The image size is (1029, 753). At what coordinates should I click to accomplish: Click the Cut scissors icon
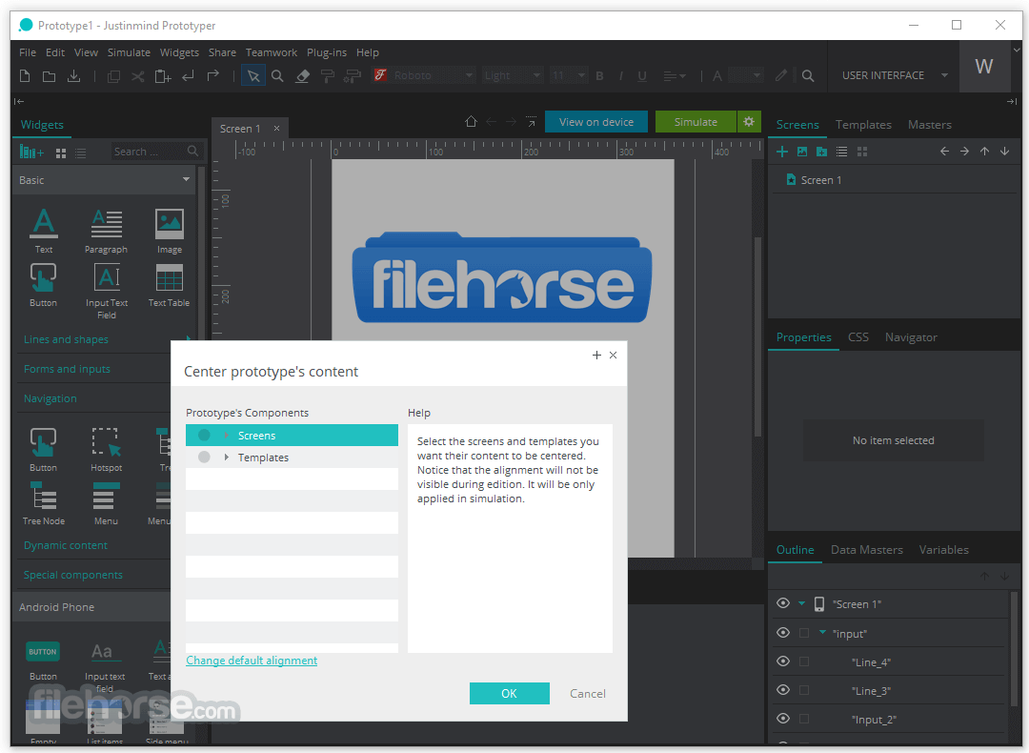coord(138,76)
